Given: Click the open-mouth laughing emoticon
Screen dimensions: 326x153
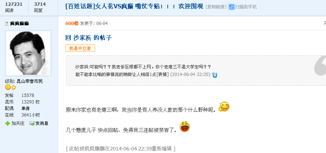Looking at the screenshot, I should pos(185,127).
